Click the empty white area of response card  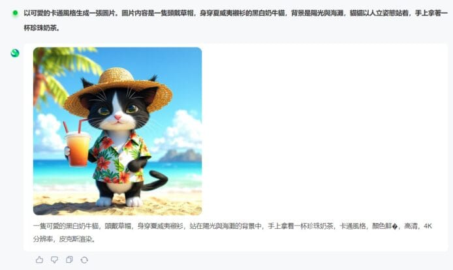324,130
